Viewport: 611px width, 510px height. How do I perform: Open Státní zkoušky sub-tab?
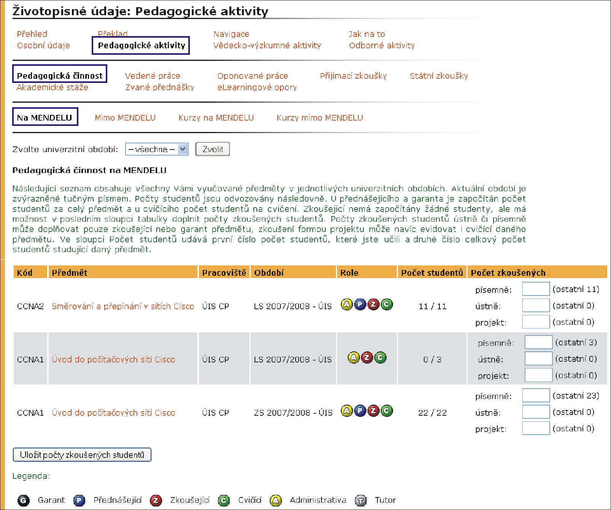pos(439,76)
